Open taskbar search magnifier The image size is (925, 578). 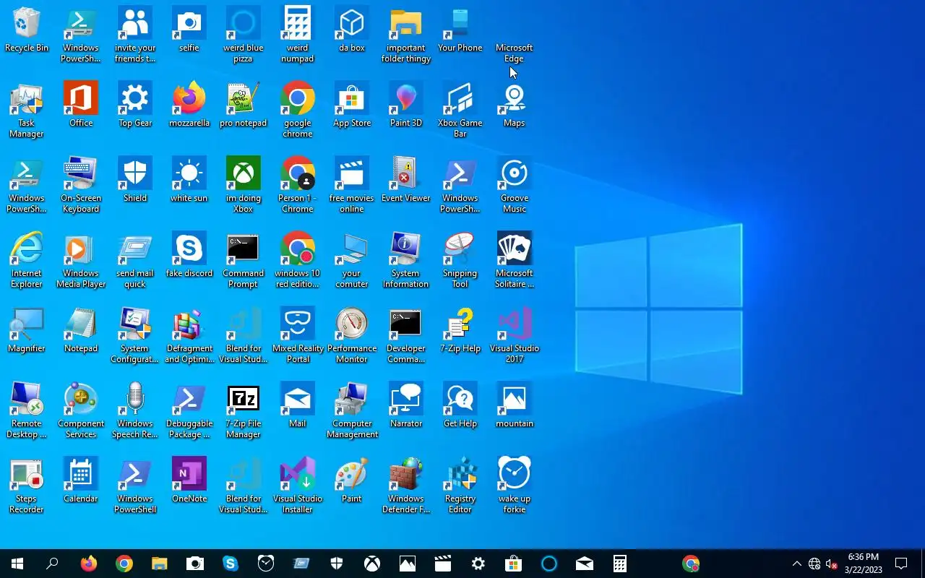click(52, 564)
